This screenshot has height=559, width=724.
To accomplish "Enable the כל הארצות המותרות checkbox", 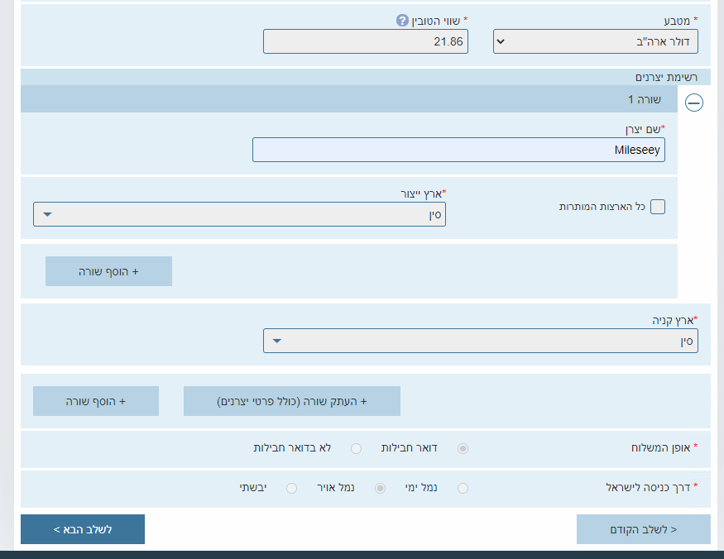I will tap(658, 207).
